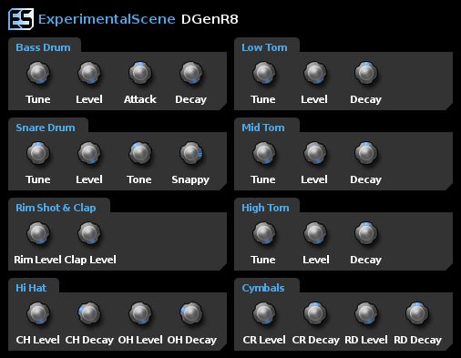Screen dimensions: 461x358
Task: Click the Mid Tom section header
Action: tap(263, 128)
